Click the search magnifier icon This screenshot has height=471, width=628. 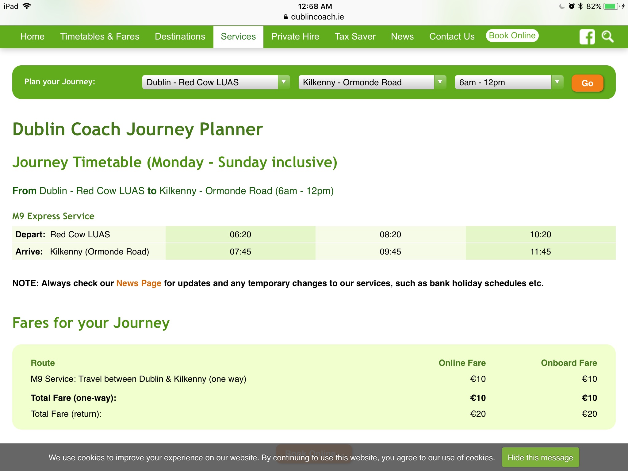pos(607,37)
